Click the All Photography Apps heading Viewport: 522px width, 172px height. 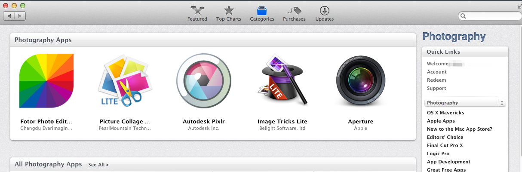pos(48,164)
